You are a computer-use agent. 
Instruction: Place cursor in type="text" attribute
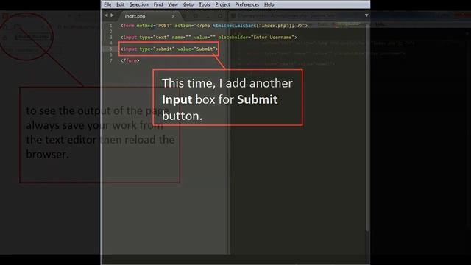[x=154, y=38]
